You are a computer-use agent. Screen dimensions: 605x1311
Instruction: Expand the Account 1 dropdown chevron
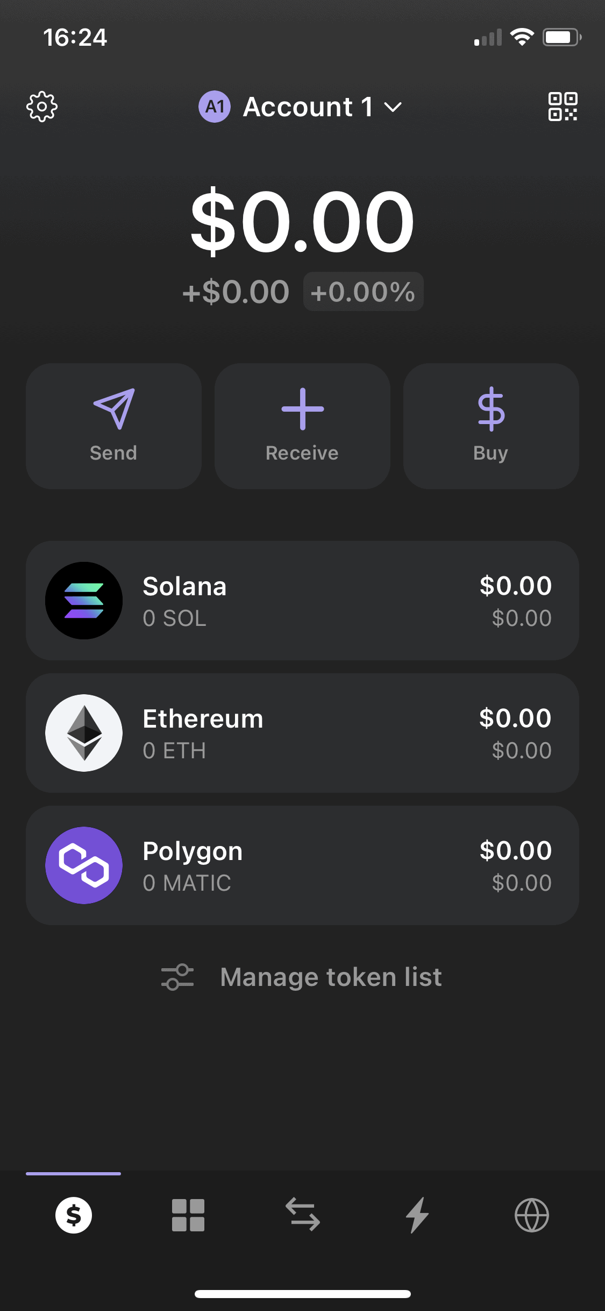pyautogui.click(x=393, y=107)
